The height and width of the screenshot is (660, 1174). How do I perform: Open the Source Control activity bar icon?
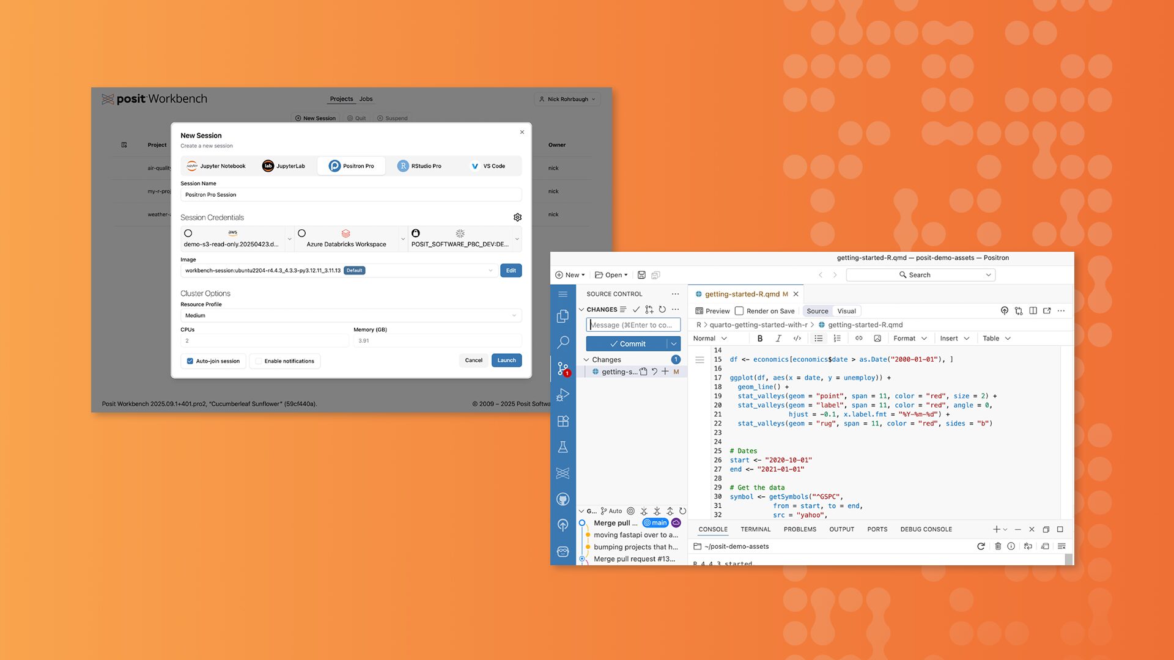coord(563,369)
